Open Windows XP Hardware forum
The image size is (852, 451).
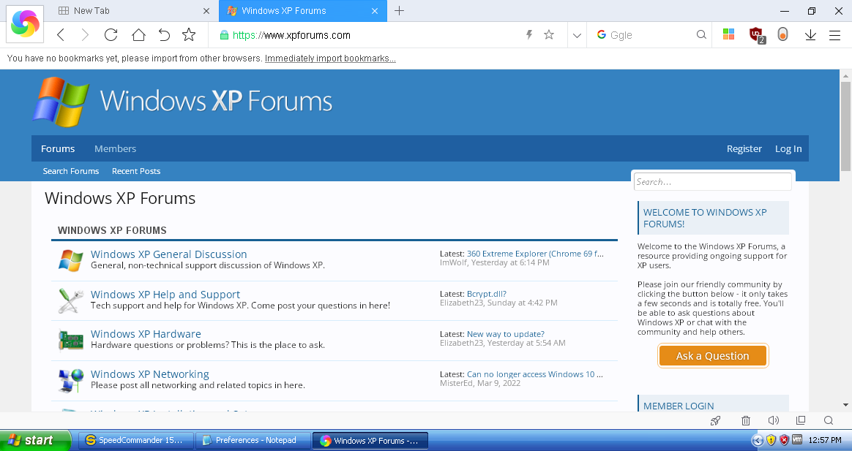point(146,334)
